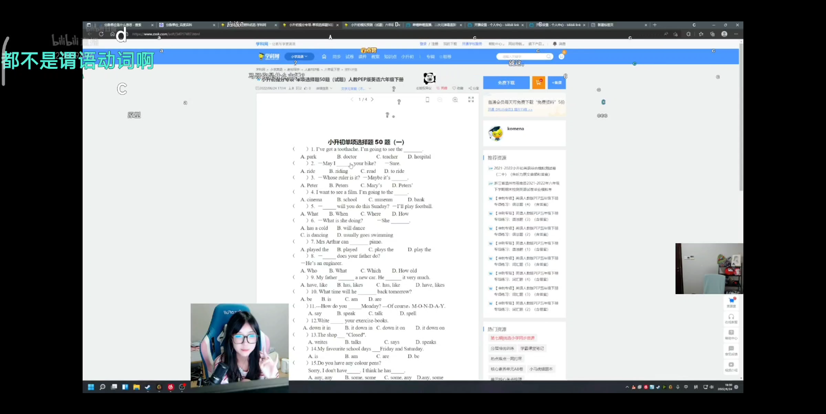Open new browser tab with plus icon
This screenshot has width=826, height=414.
[x=655, y=25]
